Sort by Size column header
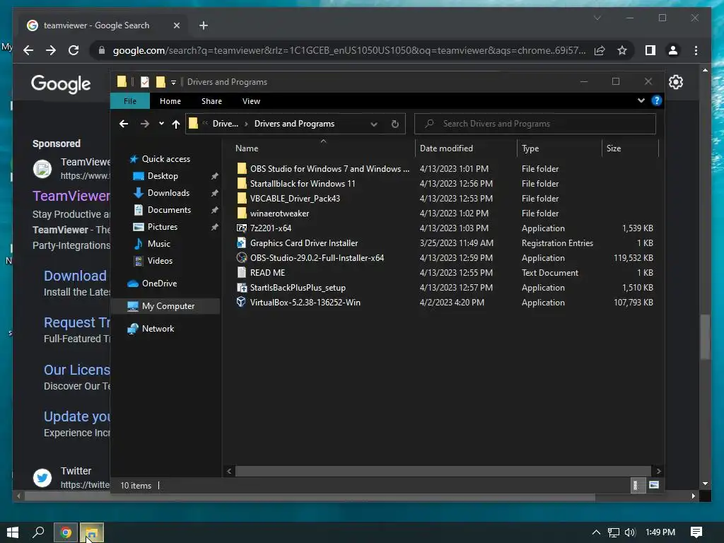The image size is (724, 543). tap(630, 148)
